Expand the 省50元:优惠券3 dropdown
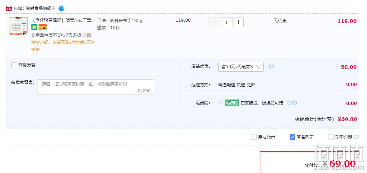The image size is (367, 173). (x=241, y=67)
